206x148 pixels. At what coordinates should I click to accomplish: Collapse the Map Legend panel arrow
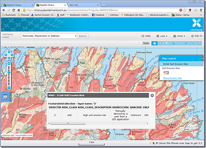point(202,58)
